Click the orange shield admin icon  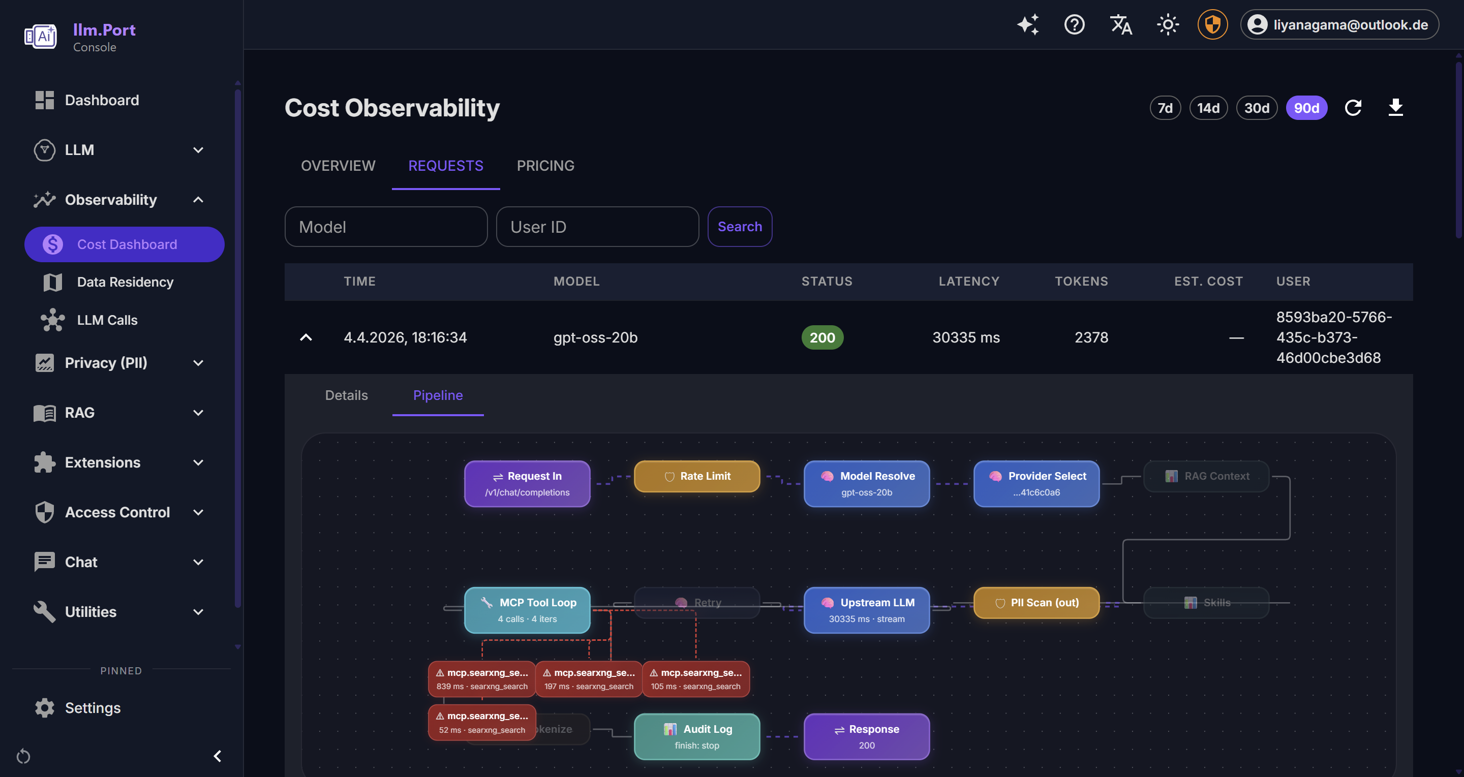coord(1212,24)
